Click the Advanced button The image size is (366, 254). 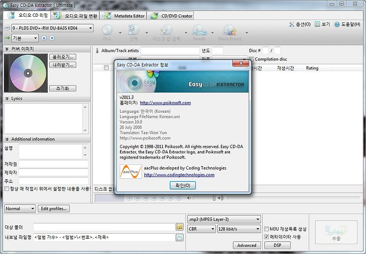pos(247,245)
